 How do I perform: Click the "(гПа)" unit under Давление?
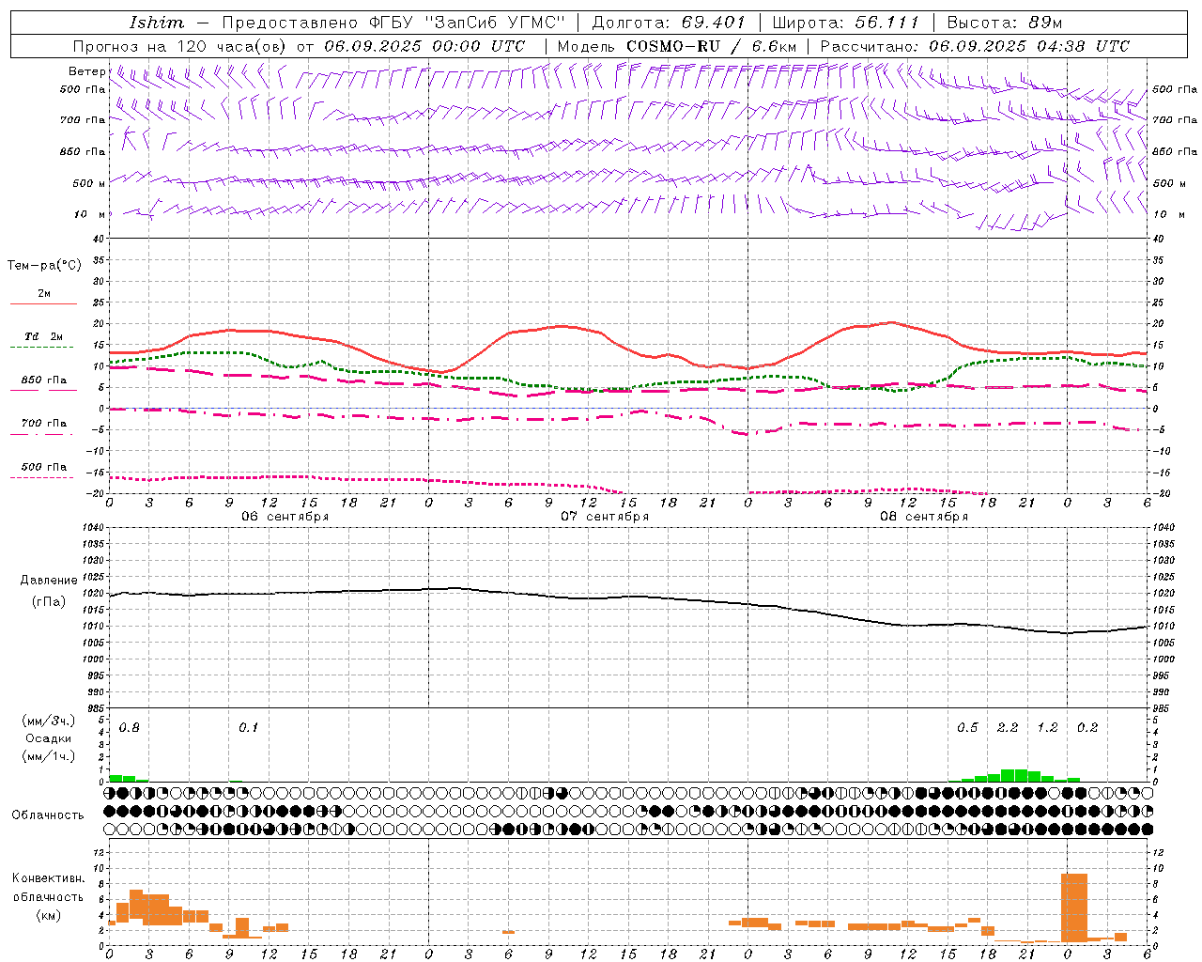pyautogui.click(x=49, y=602)
